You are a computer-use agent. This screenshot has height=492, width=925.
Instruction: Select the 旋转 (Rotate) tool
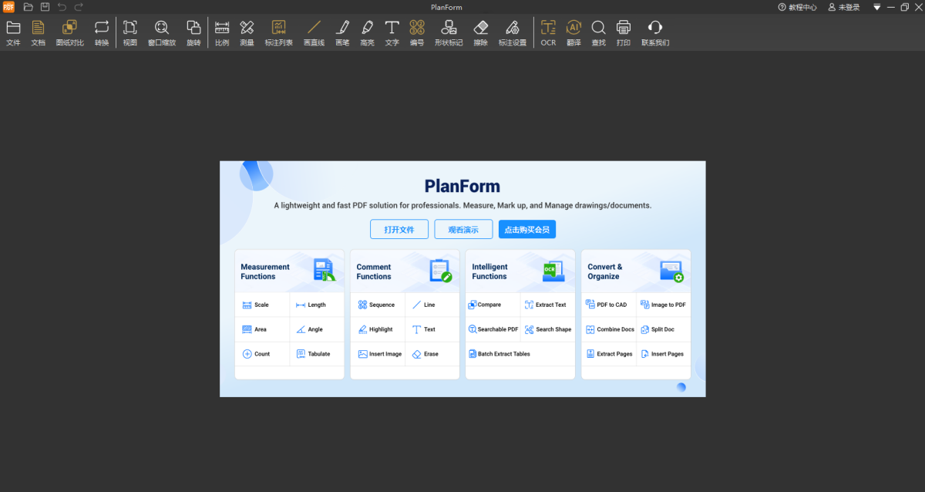pyautogui.click(x=193, y=32)
